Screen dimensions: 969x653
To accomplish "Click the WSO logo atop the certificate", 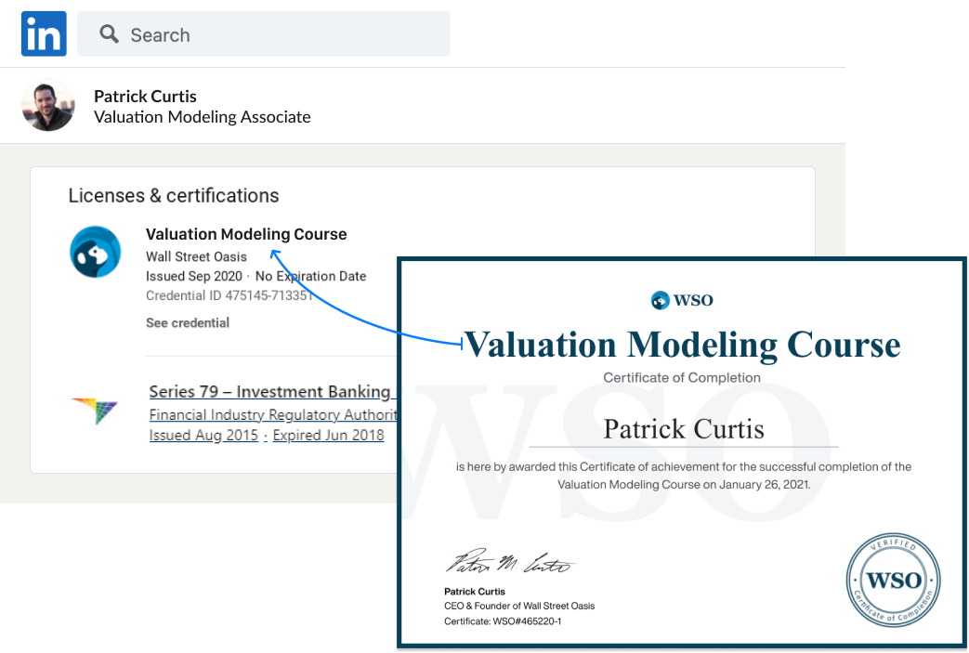I will click(x=682, y=300).
